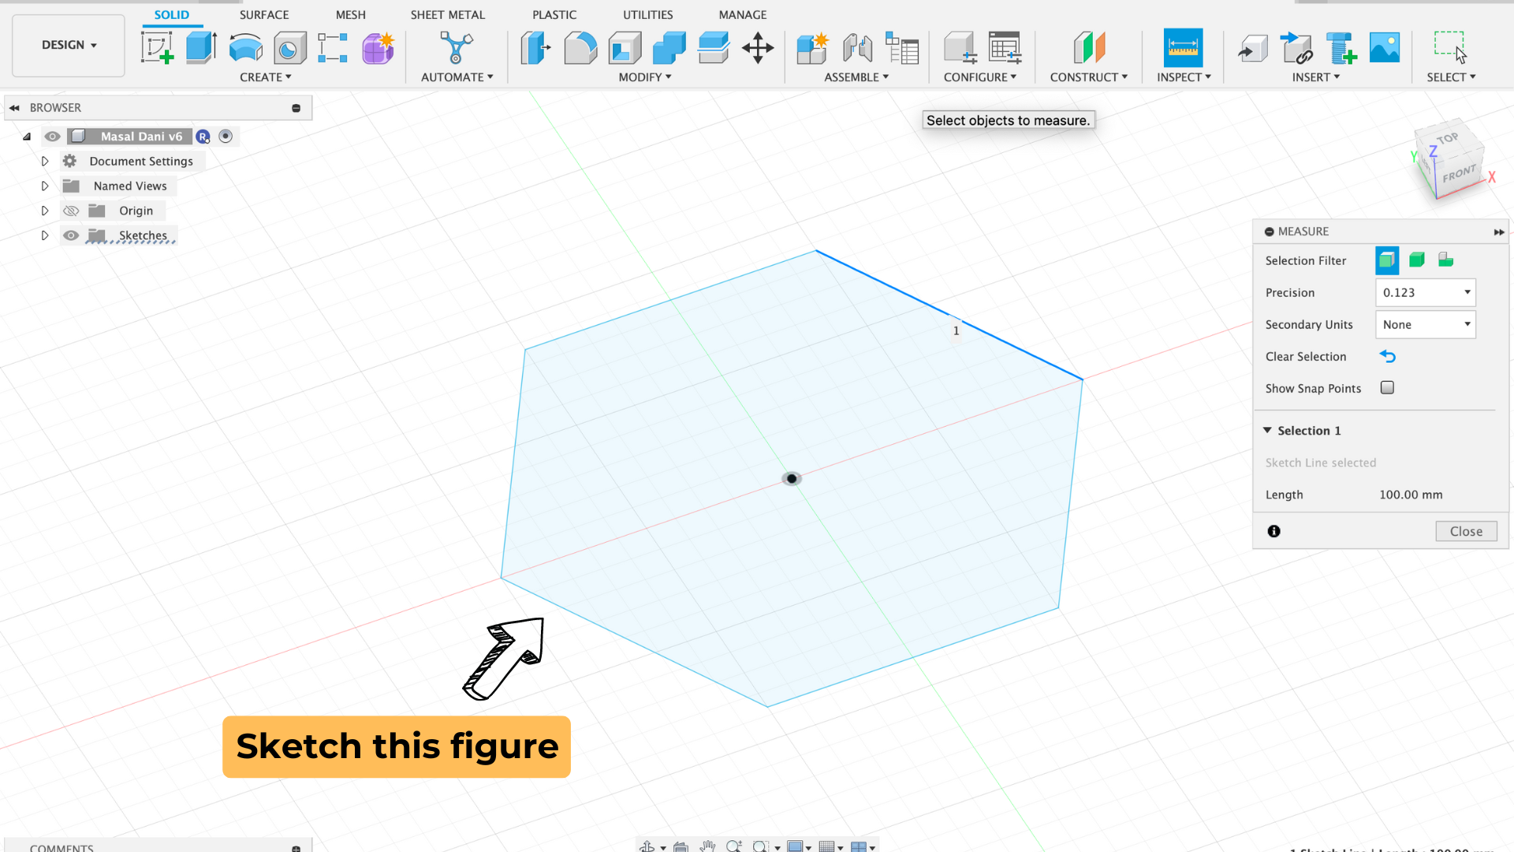Click the Configure Model icon
The width and height of the screenshot is (1514, 852).
(x=960, y=48)
